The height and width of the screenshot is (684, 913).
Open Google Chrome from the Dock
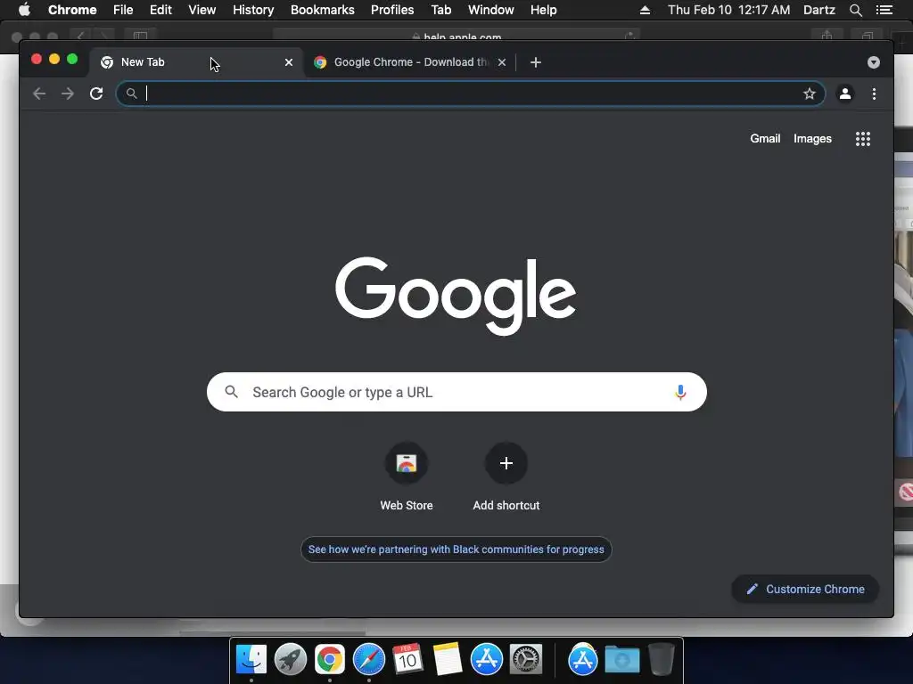click(330, 660)
